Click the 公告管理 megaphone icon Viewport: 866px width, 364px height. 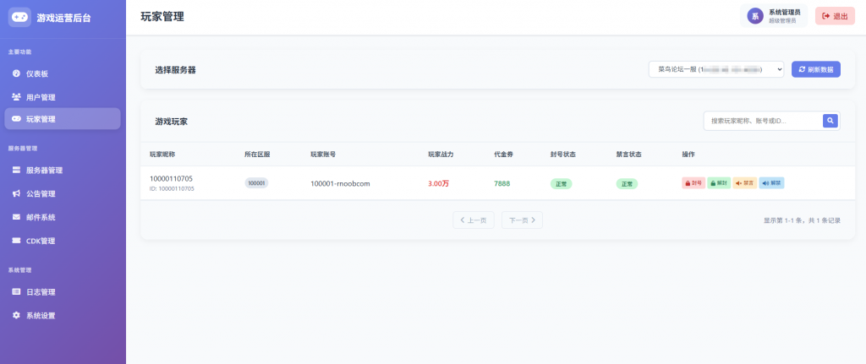click(x=16, y=193)
